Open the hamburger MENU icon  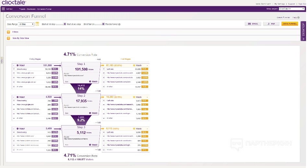pos(3,9)
